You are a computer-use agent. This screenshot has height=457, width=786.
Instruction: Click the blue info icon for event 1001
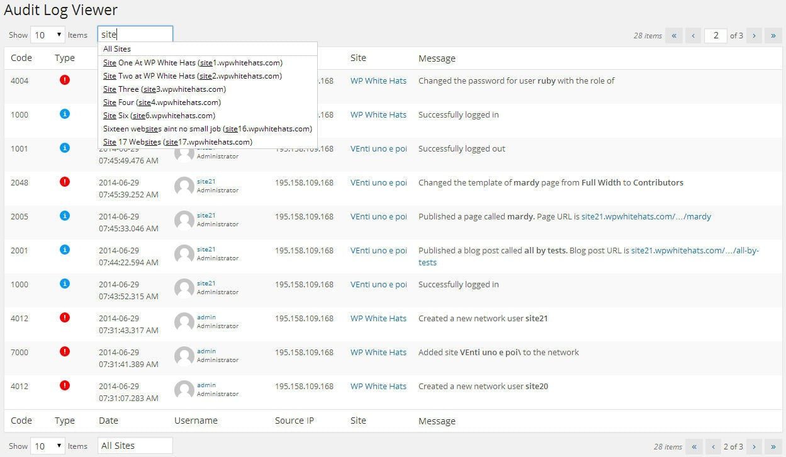click(64, 148)
